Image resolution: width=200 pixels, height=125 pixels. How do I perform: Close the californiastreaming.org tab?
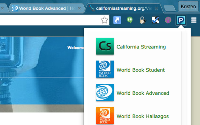[157, 8]
